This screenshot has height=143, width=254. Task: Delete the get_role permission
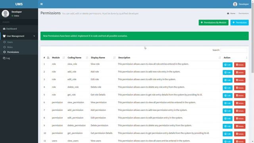240,95
